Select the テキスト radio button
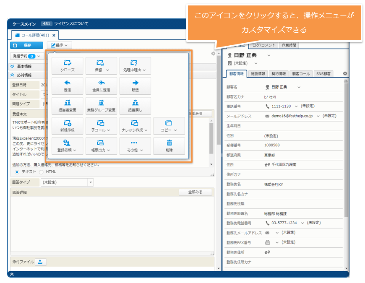 [x=17, y=172]
